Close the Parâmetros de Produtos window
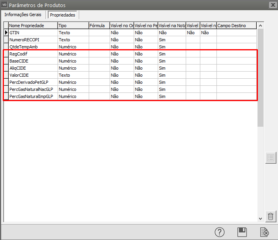This screenshot has height=240, width=278. pos(273,5)
